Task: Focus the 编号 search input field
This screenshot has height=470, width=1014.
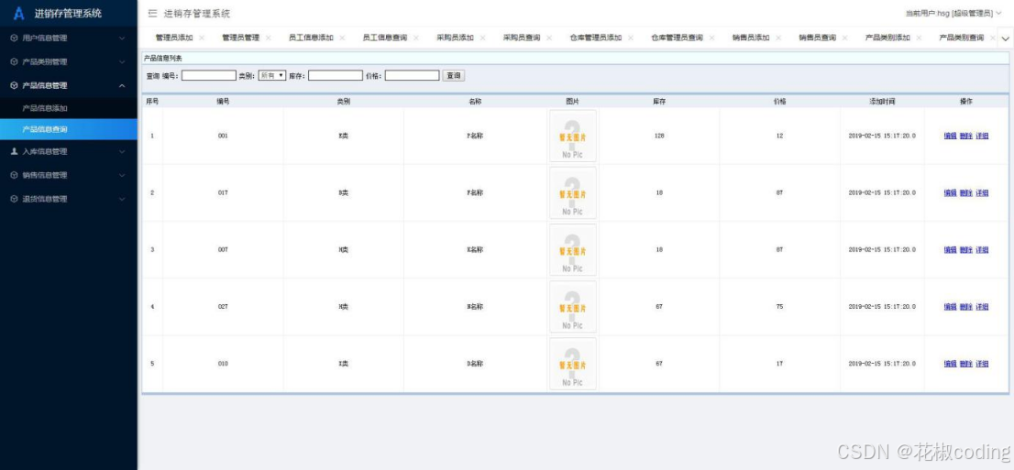Action: 208,76
